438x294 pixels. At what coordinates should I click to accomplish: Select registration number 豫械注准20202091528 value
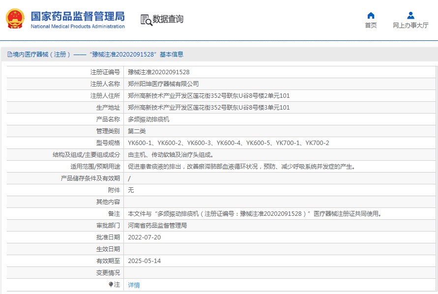click(159, 72)
